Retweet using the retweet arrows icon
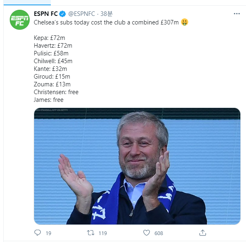246x242 pixels. (91, 233)
